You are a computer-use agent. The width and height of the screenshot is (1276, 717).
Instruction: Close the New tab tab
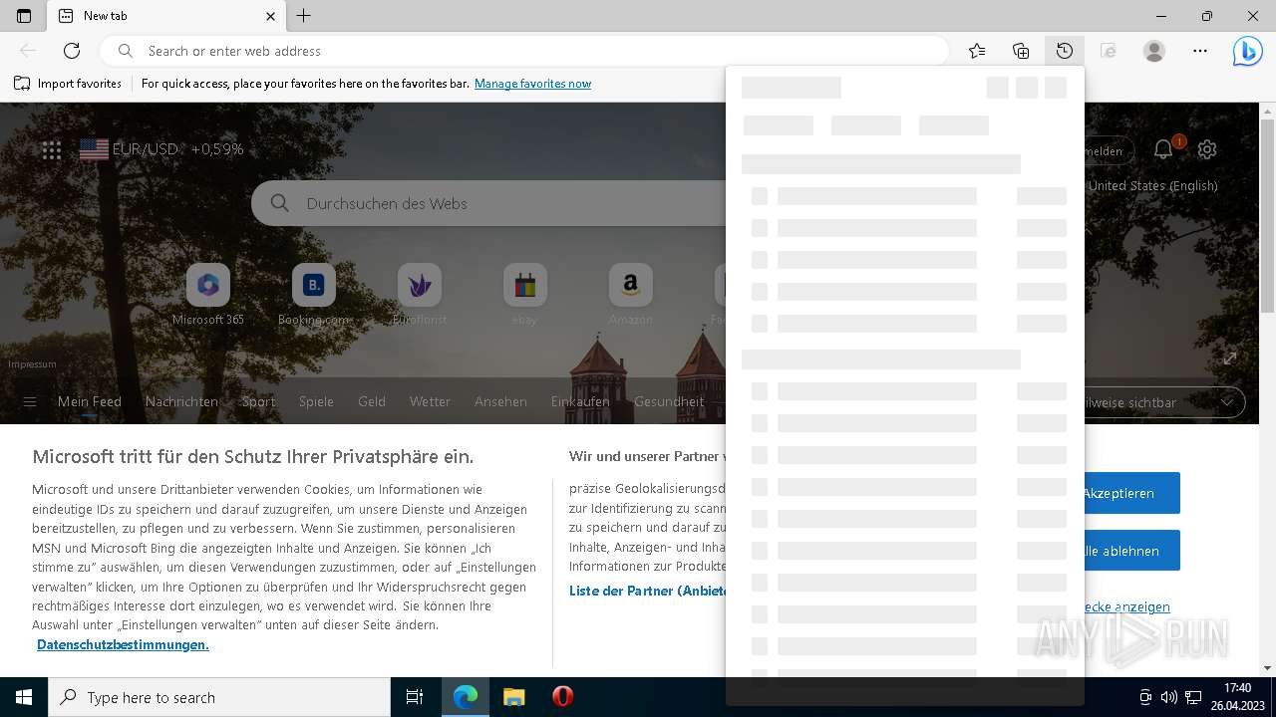270,16
